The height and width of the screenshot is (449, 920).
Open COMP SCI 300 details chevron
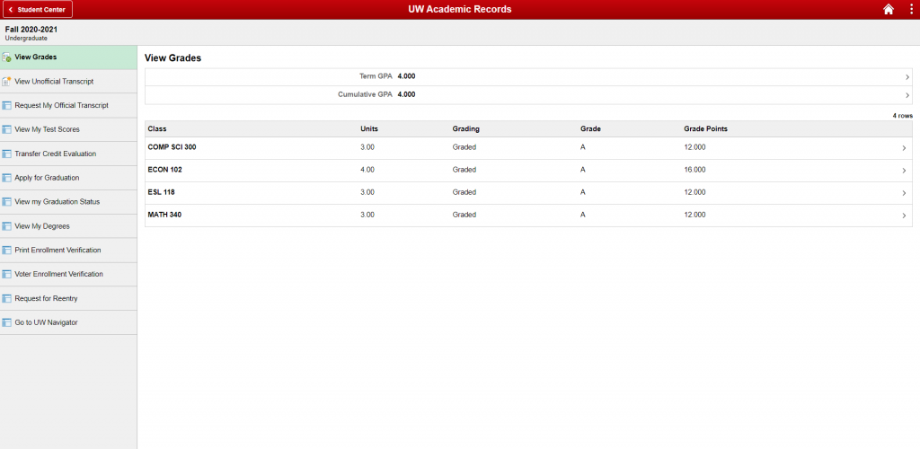click(x=904, y=148)
